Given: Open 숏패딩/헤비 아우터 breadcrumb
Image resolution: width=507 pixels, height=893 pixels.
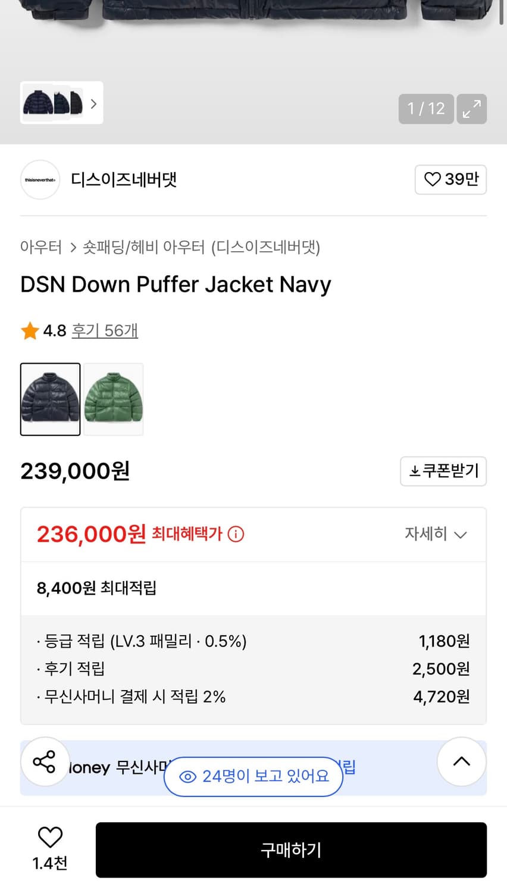Looking at the screenshot, I should (x=143, y=247).
